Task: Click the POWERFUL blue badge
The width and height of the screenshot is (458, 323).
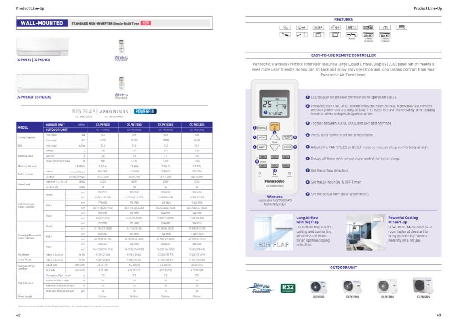Action: [x=145, y=111]
